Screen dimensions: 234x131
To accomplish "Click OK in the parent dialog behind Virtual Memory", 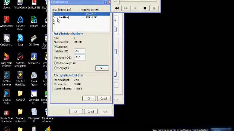I will (x=76, y=112).
